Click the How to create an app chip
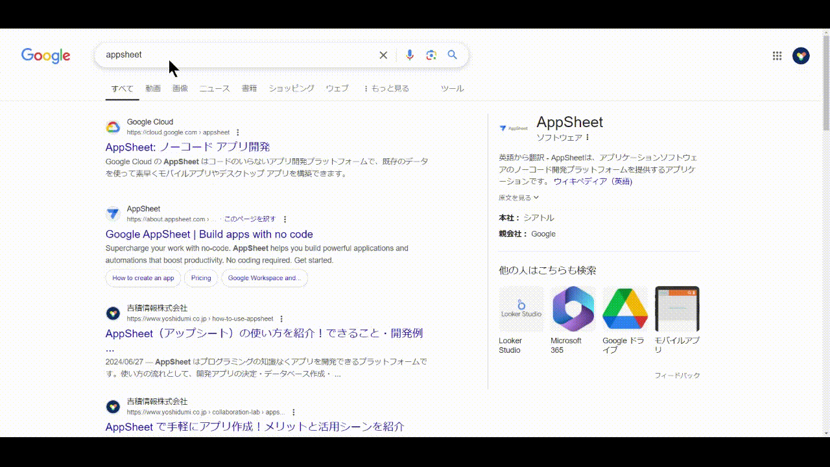830x467 pixels. point(143,278)
